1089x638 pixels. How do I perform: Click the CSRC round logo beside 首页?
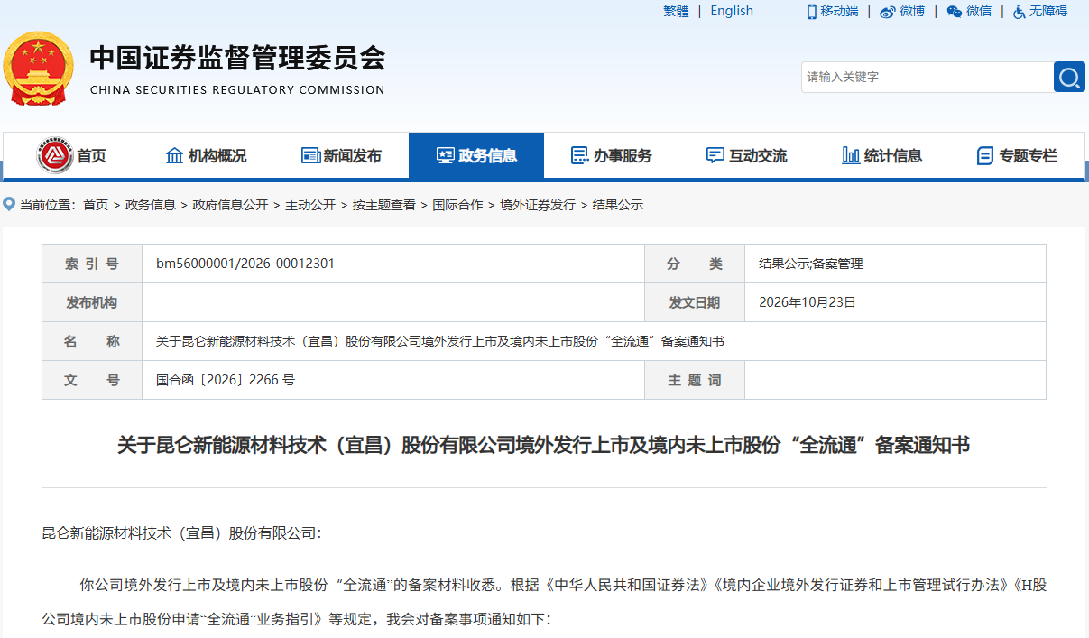pos(55,155)
